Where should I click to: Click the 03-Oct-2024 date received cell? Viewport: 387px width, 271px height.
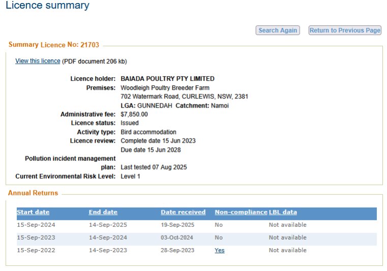pyautogui.click(x=176, y=238)
